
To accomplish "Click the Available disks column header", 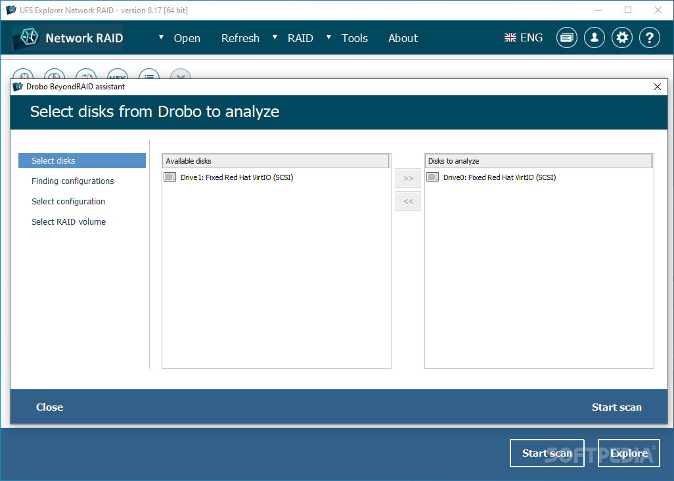I will [275, 161].
